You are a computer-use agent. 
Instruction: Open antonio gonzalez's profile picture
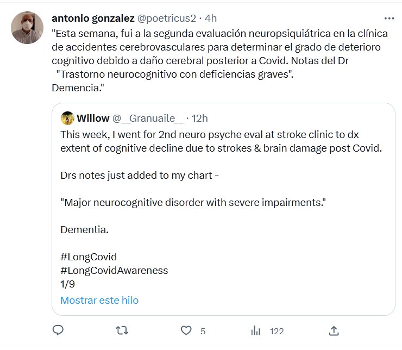[27, 27]
